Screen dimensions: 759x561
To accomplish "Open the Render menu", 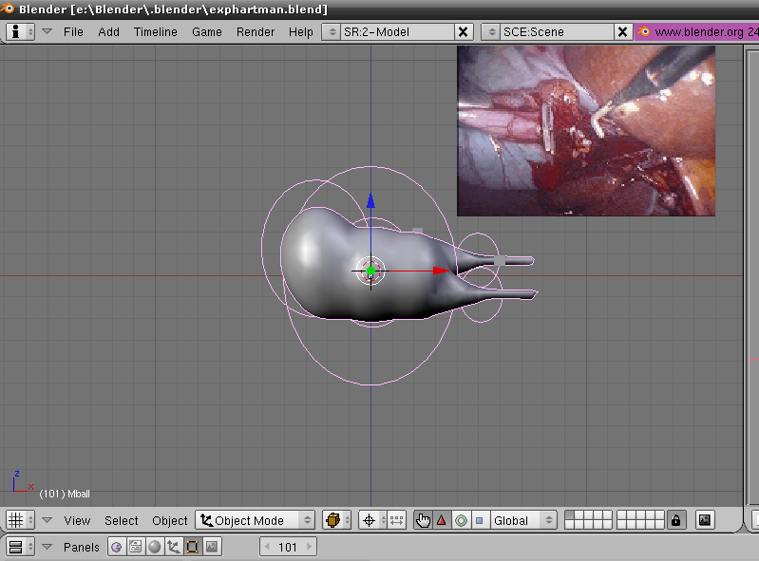I will pyautogui.click(x=256, y=32).
